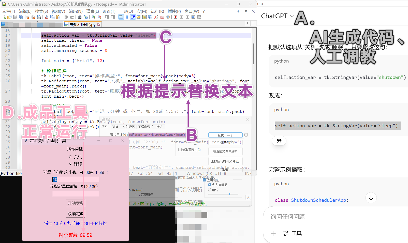This screenshot has height=243, width=408.
Task: Click the 查找所有打开文件 button
Action: tap(225, 161)
